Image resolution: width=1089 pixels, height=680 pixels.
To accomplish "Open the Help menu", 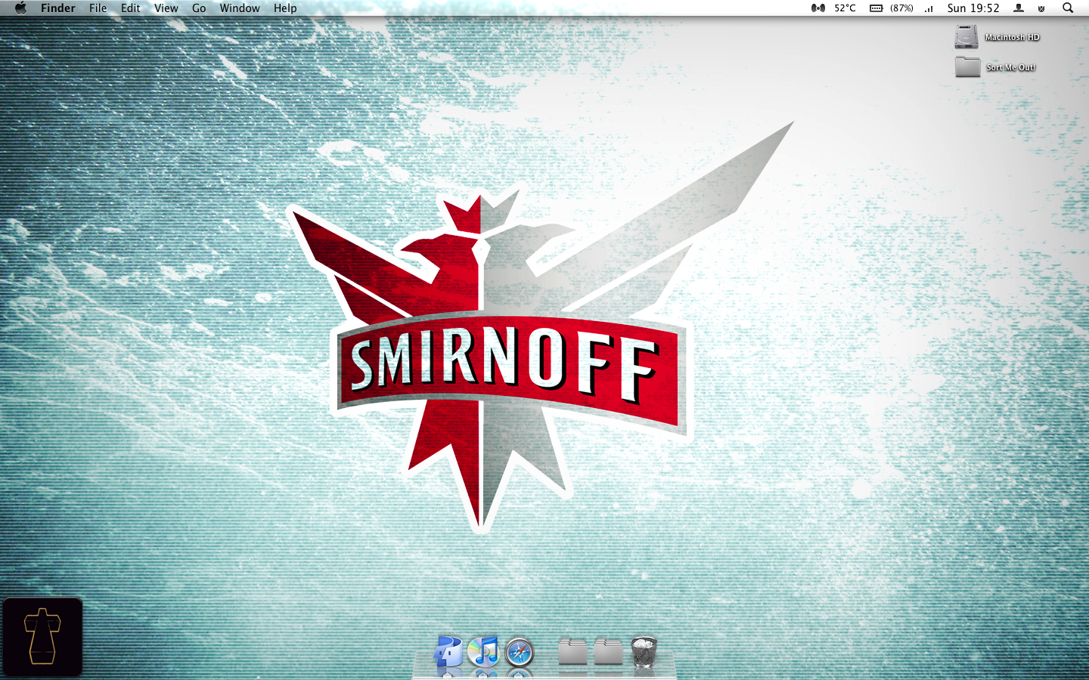I will click(x=285, y=8).
